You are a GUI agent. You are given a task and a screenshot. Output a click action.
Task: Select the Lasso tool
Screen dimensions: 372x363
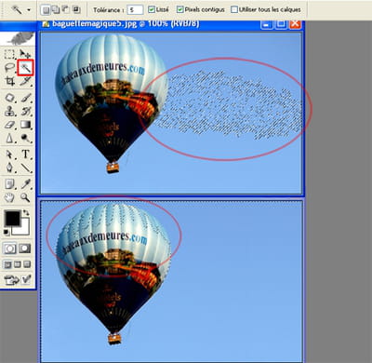10,67
